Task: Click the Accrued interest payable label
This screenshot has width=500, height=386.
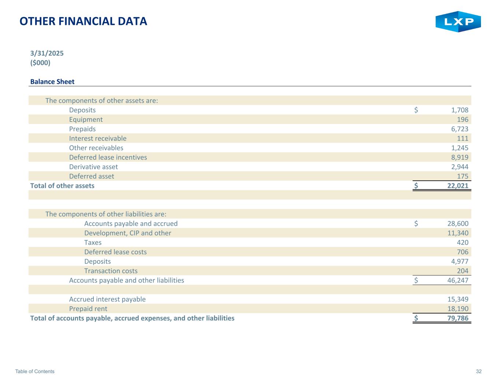Action: [x=107, y=299]
